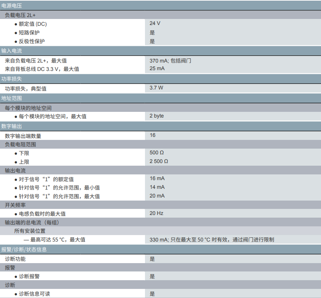This screenshot has width=321, height=298.
Task: Click the 额定值 (DC) label
Action: click(x=33, y=24)
